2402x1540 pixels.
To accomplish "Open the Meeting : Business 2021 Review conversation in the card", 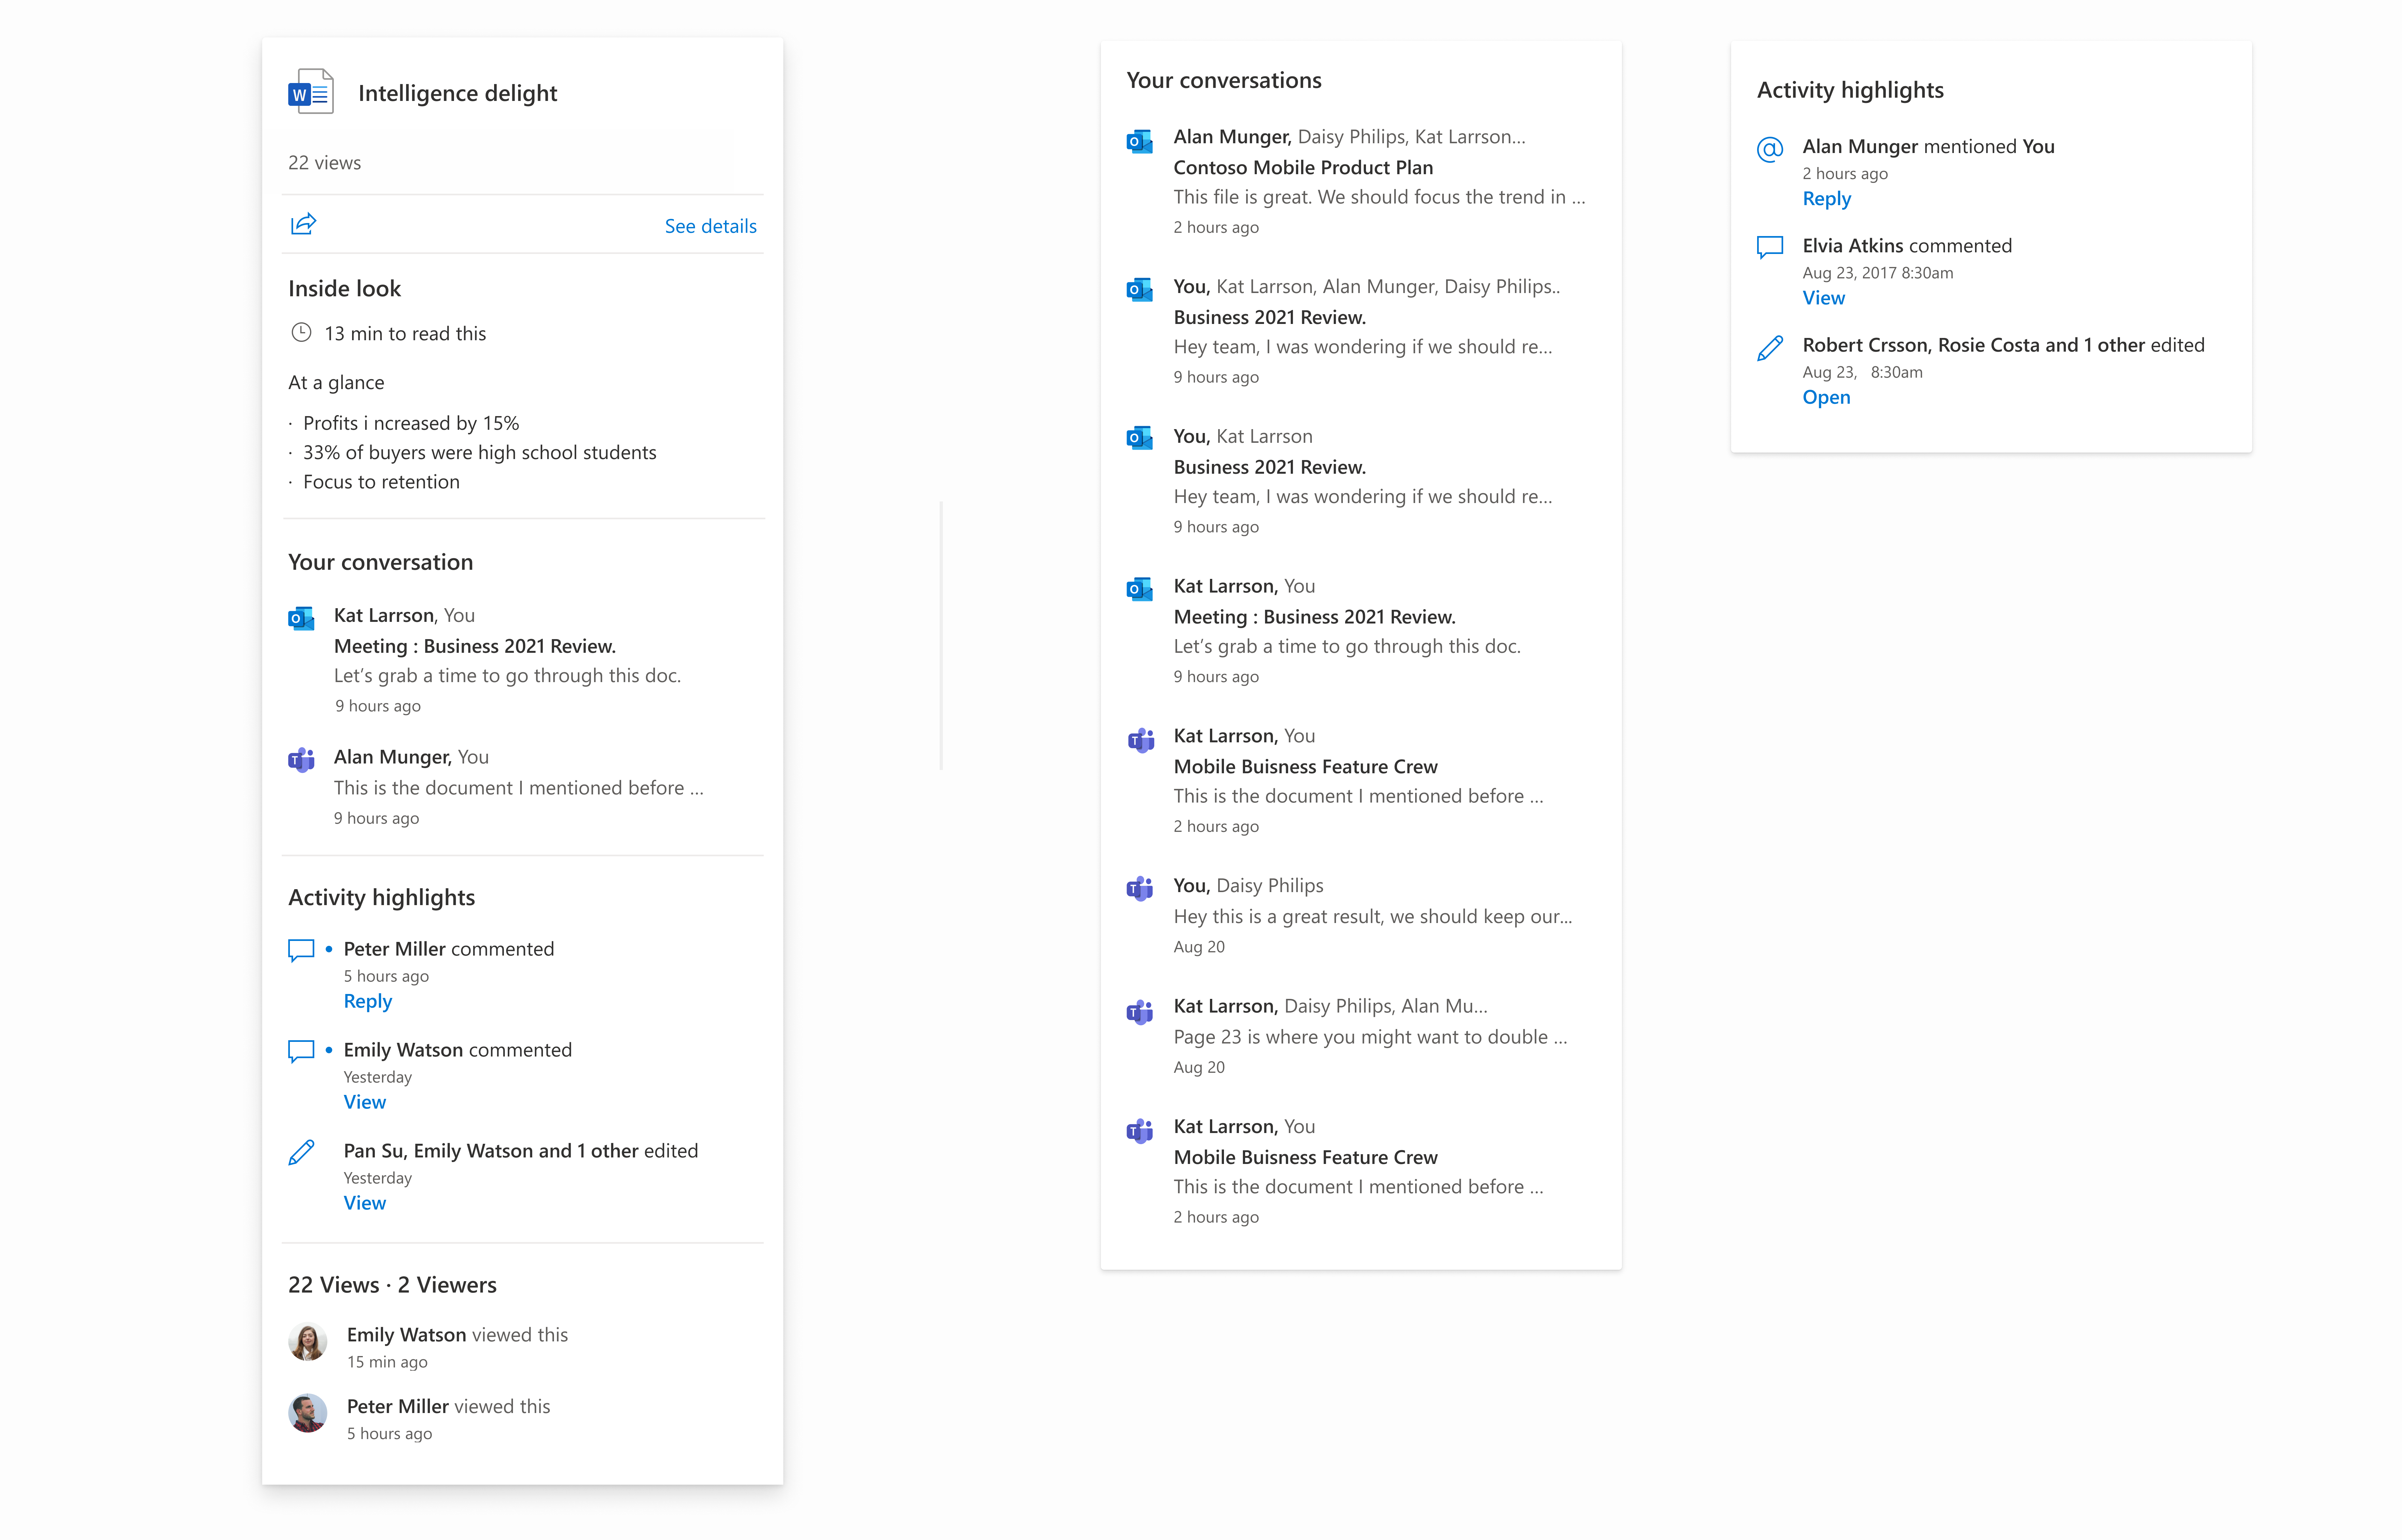I will click(x=474, y=646).
